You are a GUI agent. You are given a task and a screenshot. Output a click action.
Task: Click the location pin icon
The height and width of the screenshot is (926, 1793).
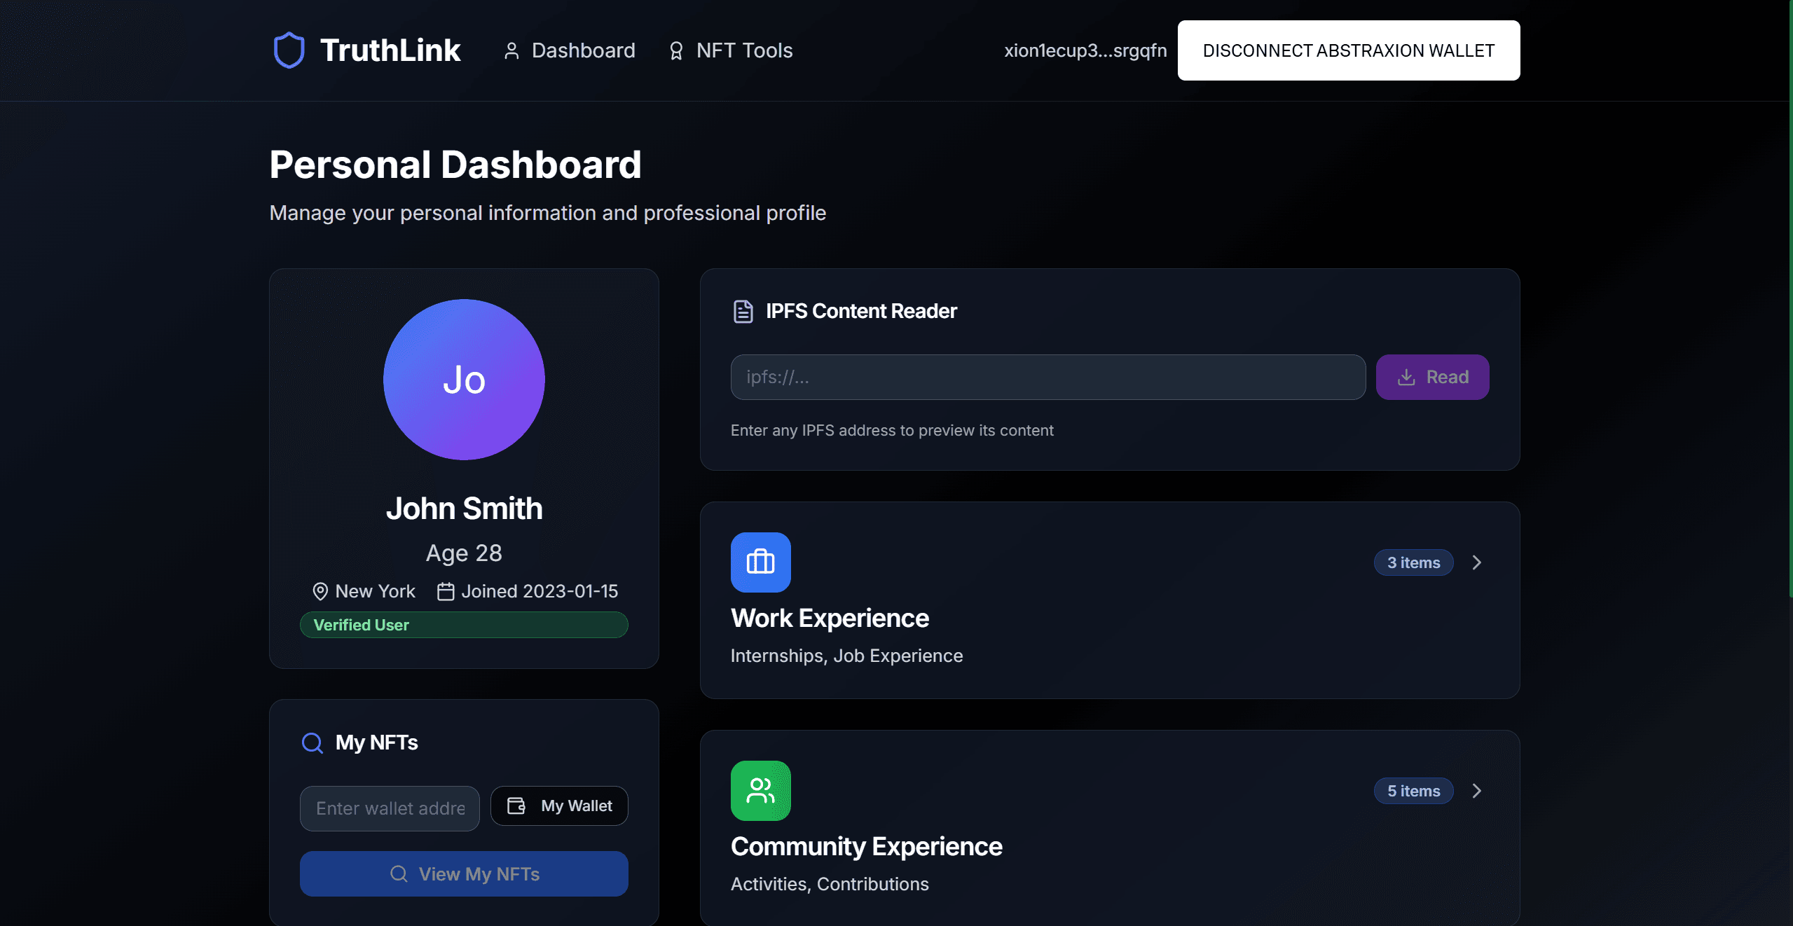click(x=320, y=592)
